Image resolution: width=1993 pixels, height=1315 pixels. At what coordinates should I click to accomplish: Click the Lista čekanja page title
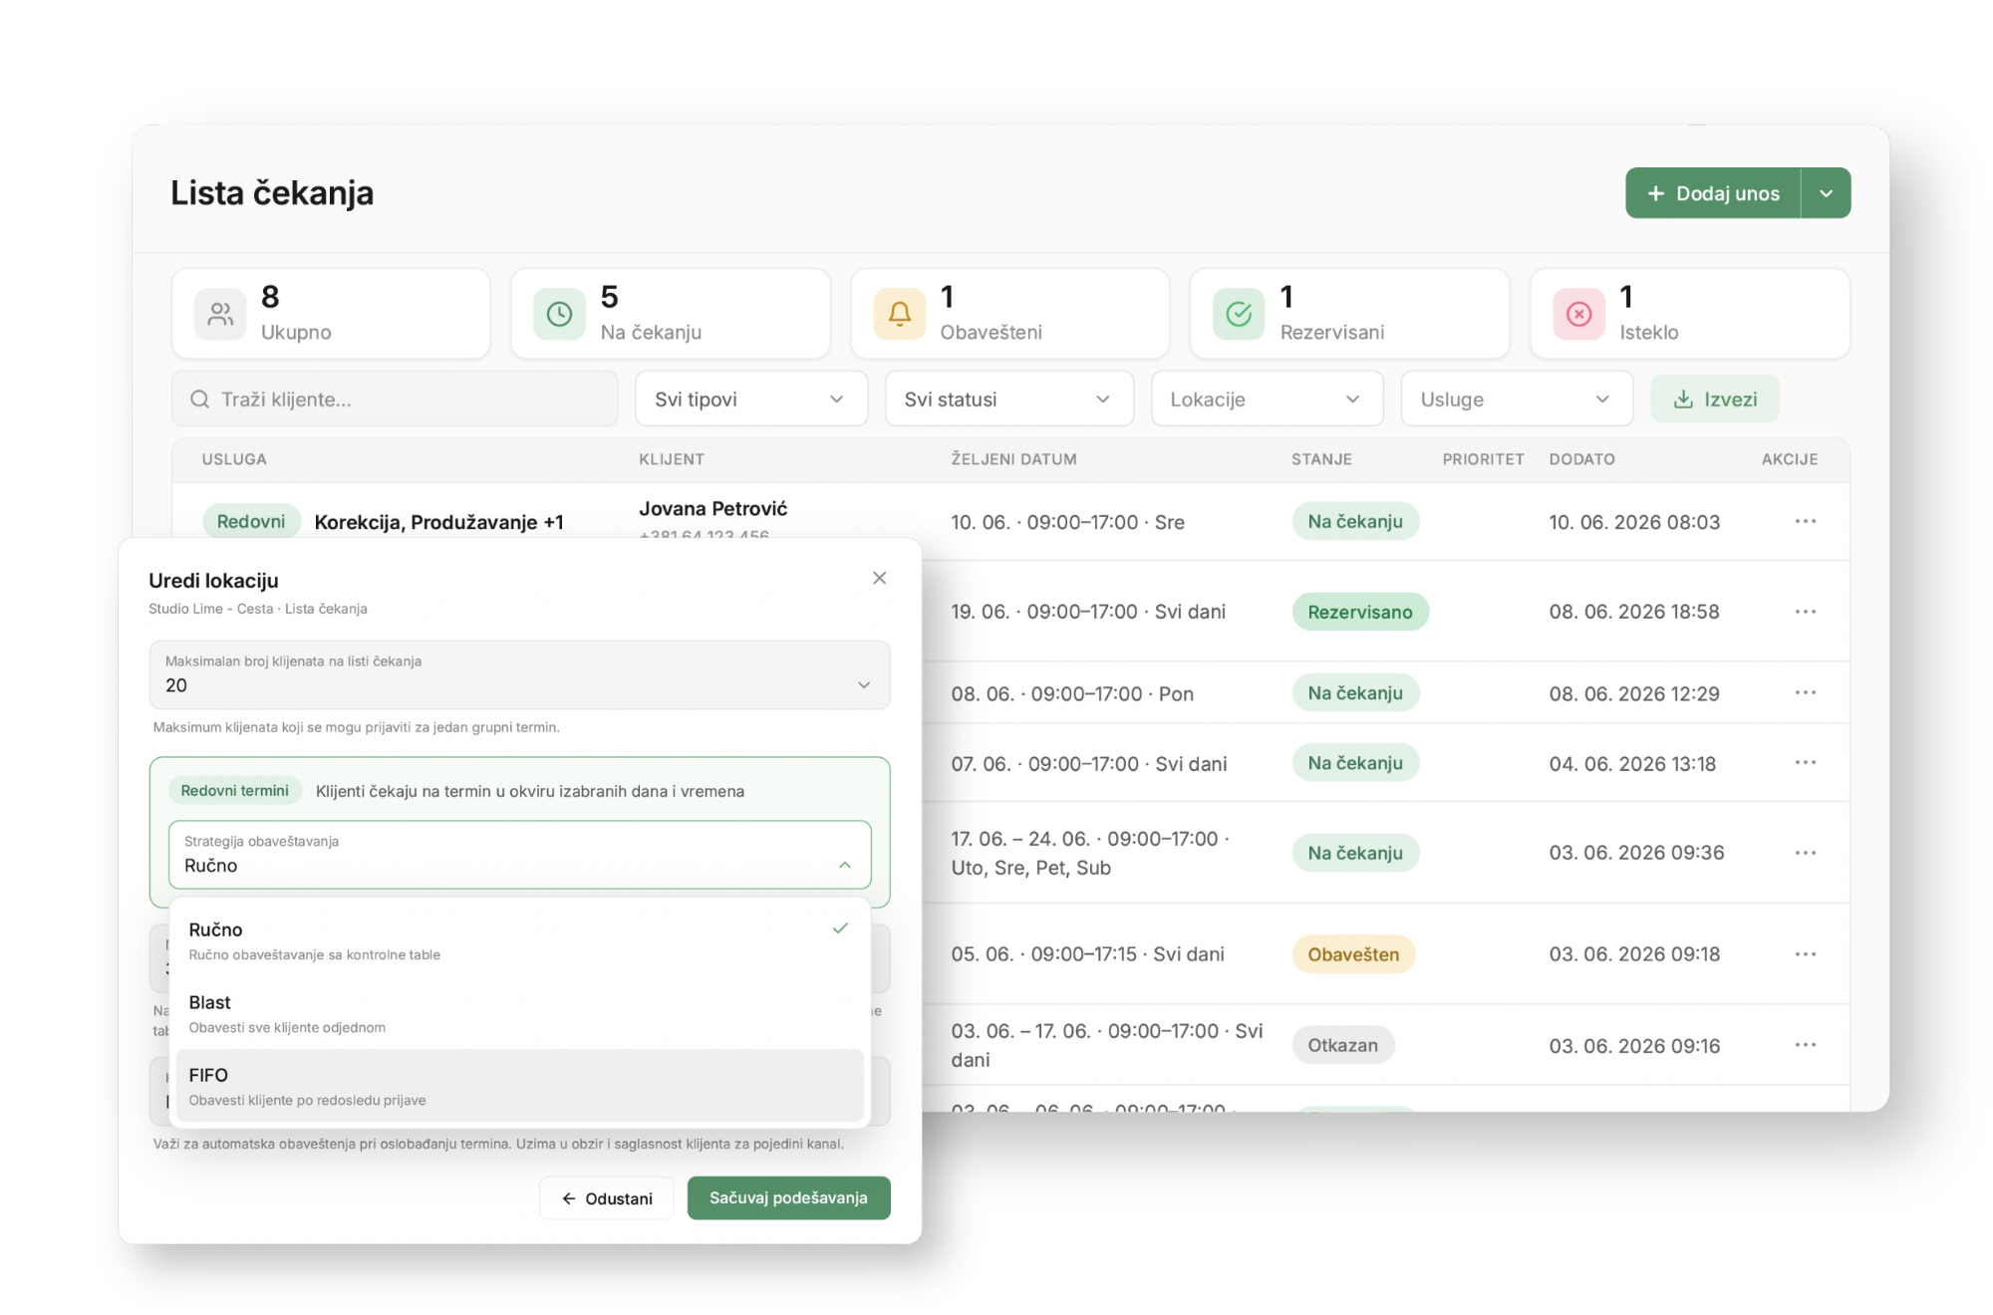pyautogui.click(x=272, y=192)
